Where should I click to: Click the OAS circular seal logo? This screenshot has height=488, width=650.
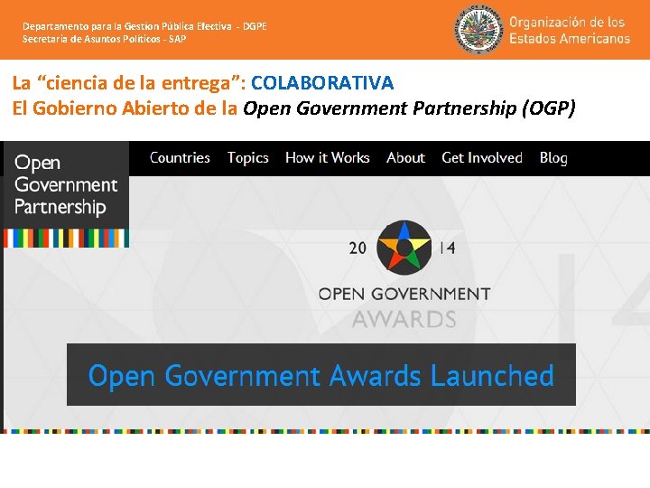pos(478,29)
